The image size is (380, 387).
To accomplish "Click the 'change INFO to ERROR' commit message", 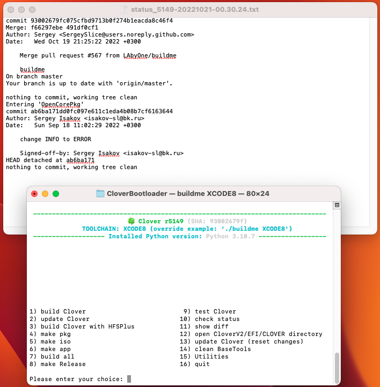I will (x=55, y=139).
